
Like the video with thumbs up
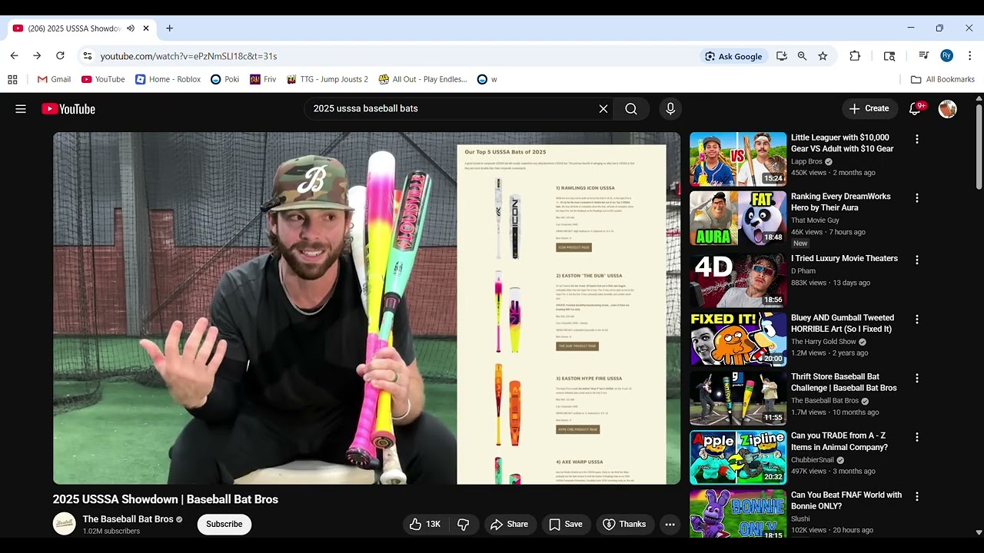tap(424, 525)
